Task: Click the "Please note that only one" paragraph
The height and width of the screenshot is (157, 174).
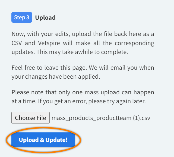Action: (x=83, y=97)
